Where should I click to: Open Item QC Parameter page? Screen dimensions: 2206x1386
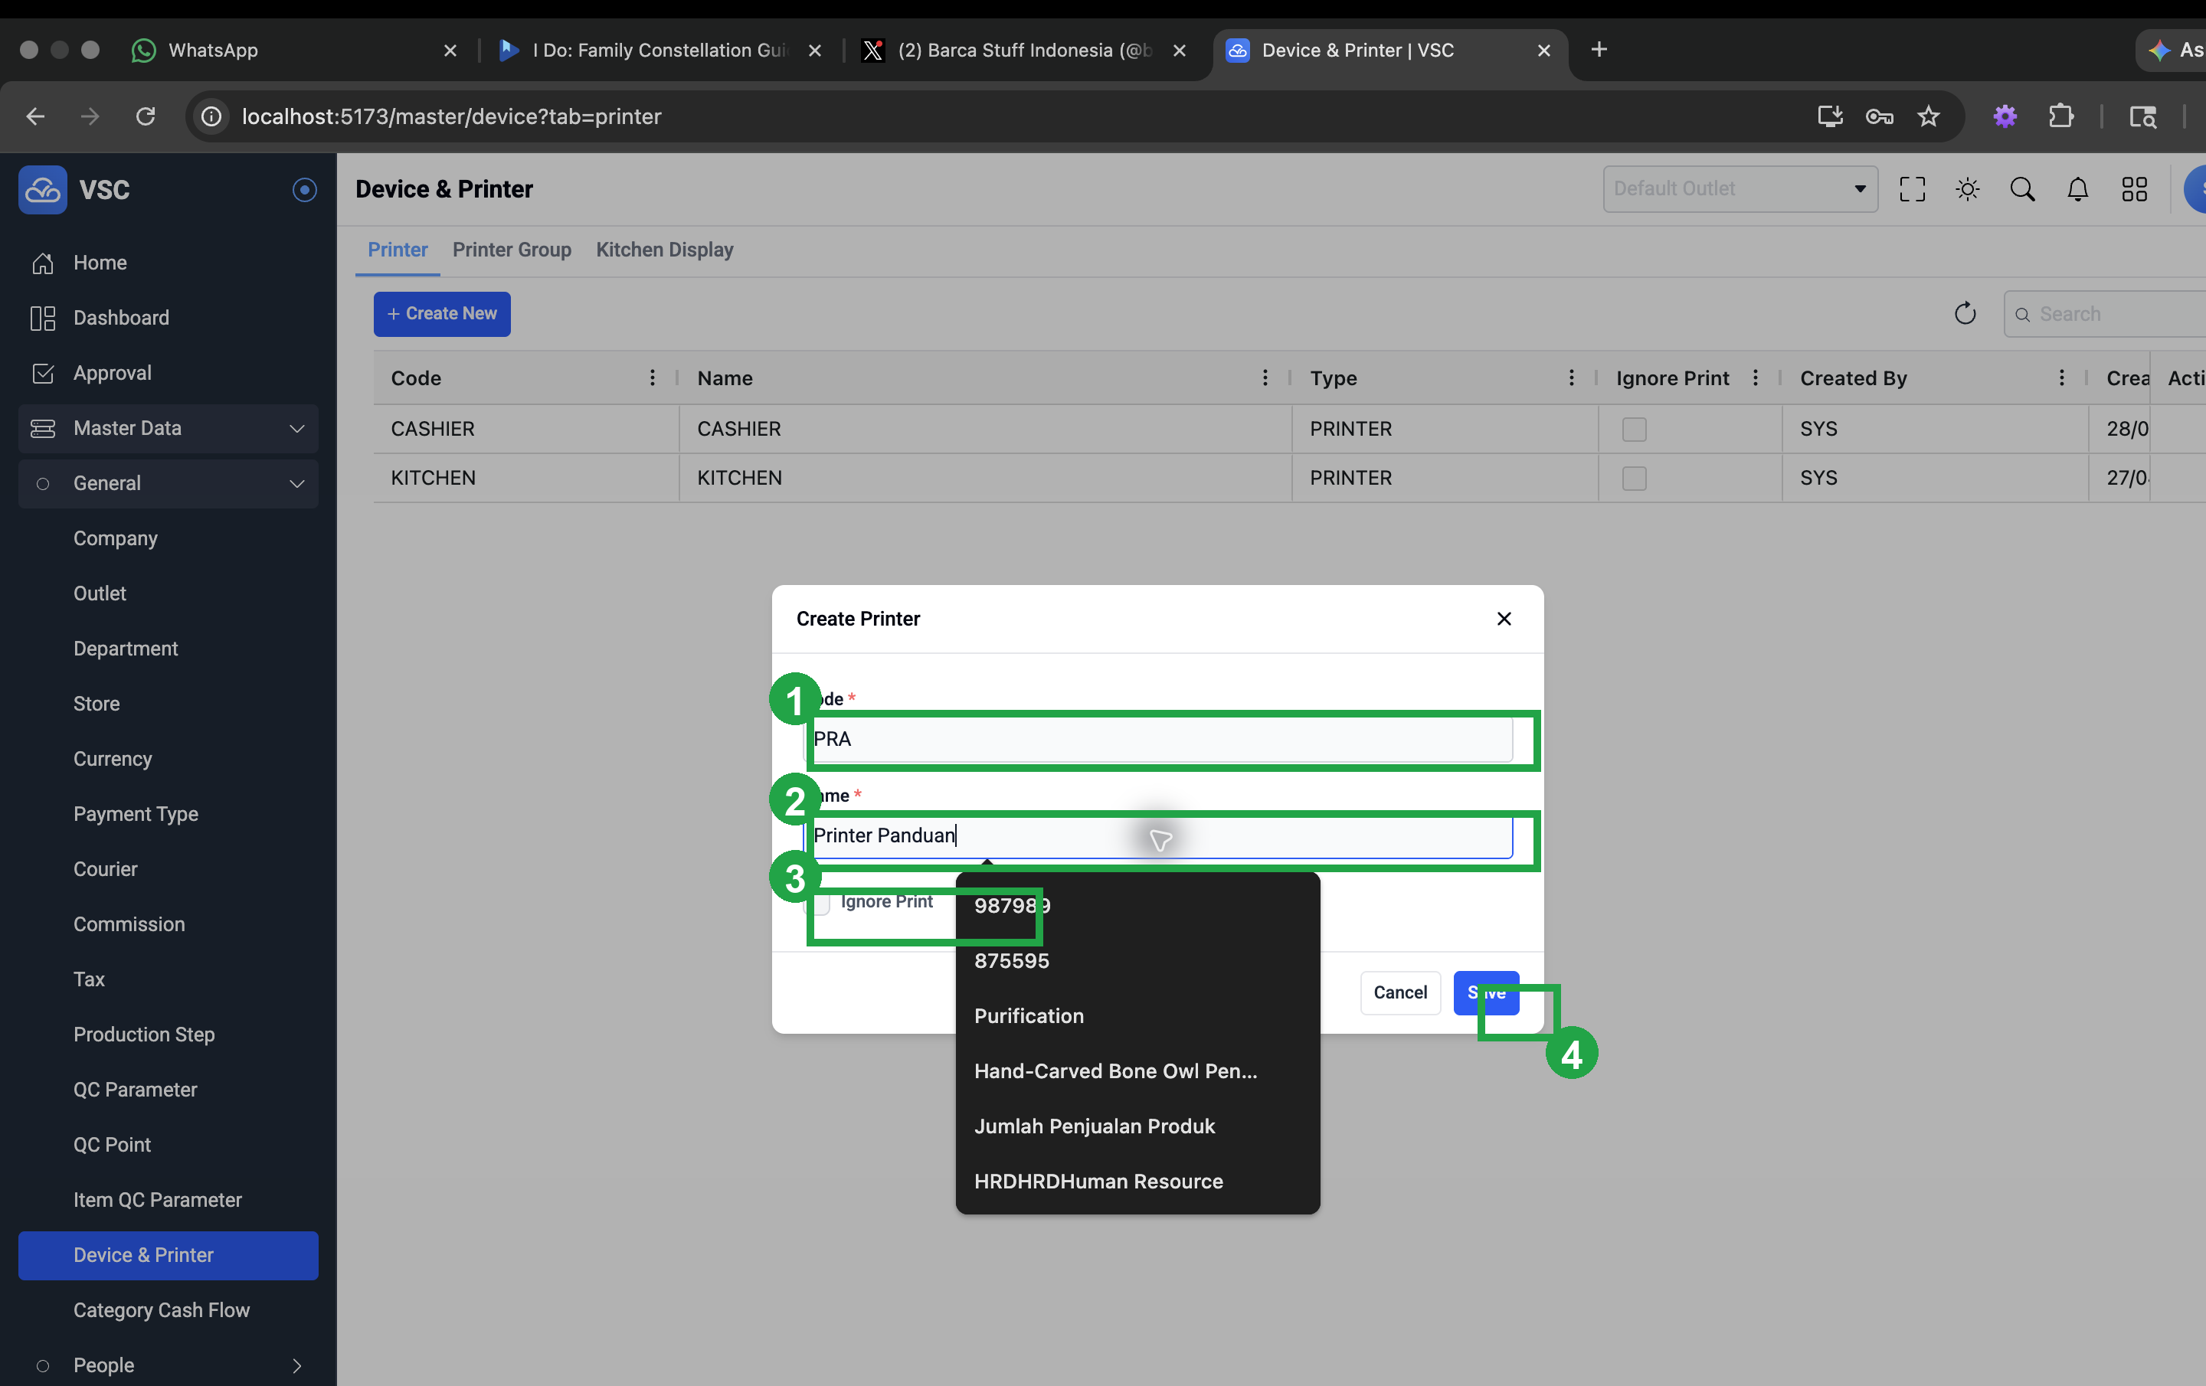(x=158, y=1200)
